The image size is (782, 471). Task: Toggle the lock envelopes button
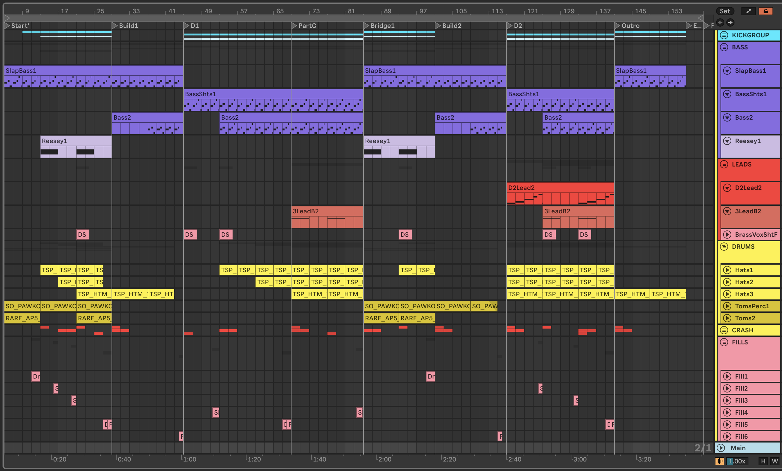click(x=766, y=11)
